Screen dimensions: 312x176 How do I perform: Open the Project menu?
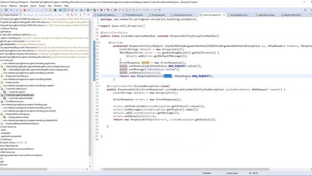(42, 6)
